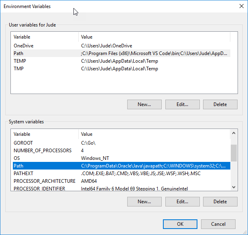Select NUMBER_OF_PROCESSORS system variable
The height and width of the screenshot is (235, 248).
[43, 151]
